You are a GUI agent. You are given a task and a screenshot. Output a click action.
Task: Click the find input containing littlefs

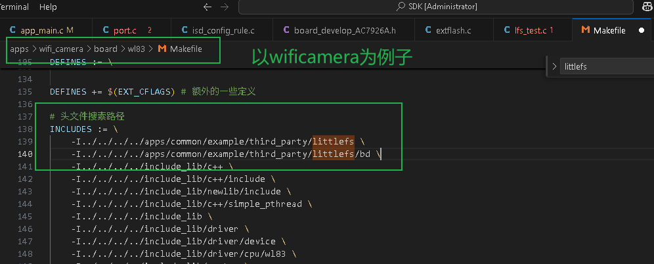click(607, 66)
